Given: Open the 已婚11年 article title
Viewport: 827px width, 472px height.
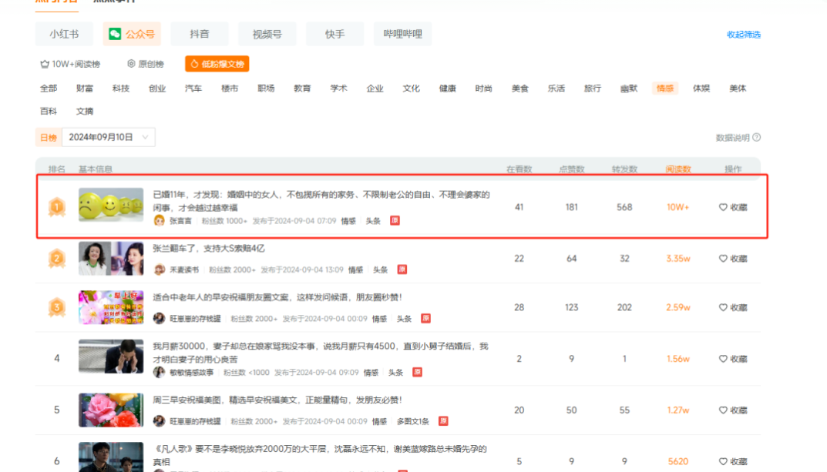Looking at the screenshot, I should 321,201.
